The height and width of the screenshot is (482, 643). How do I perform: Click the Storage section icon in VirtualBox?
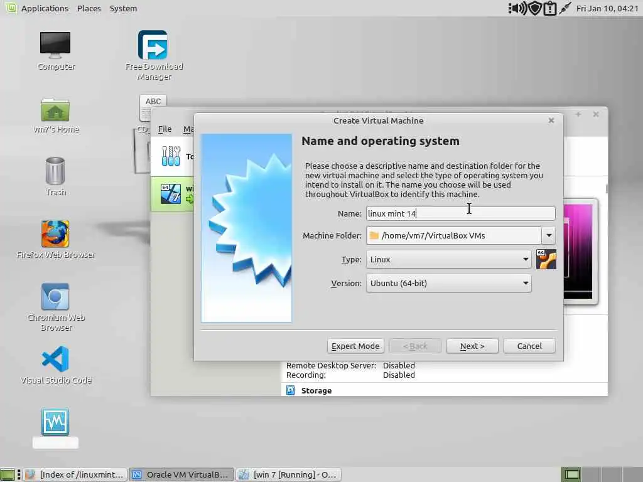290,390
